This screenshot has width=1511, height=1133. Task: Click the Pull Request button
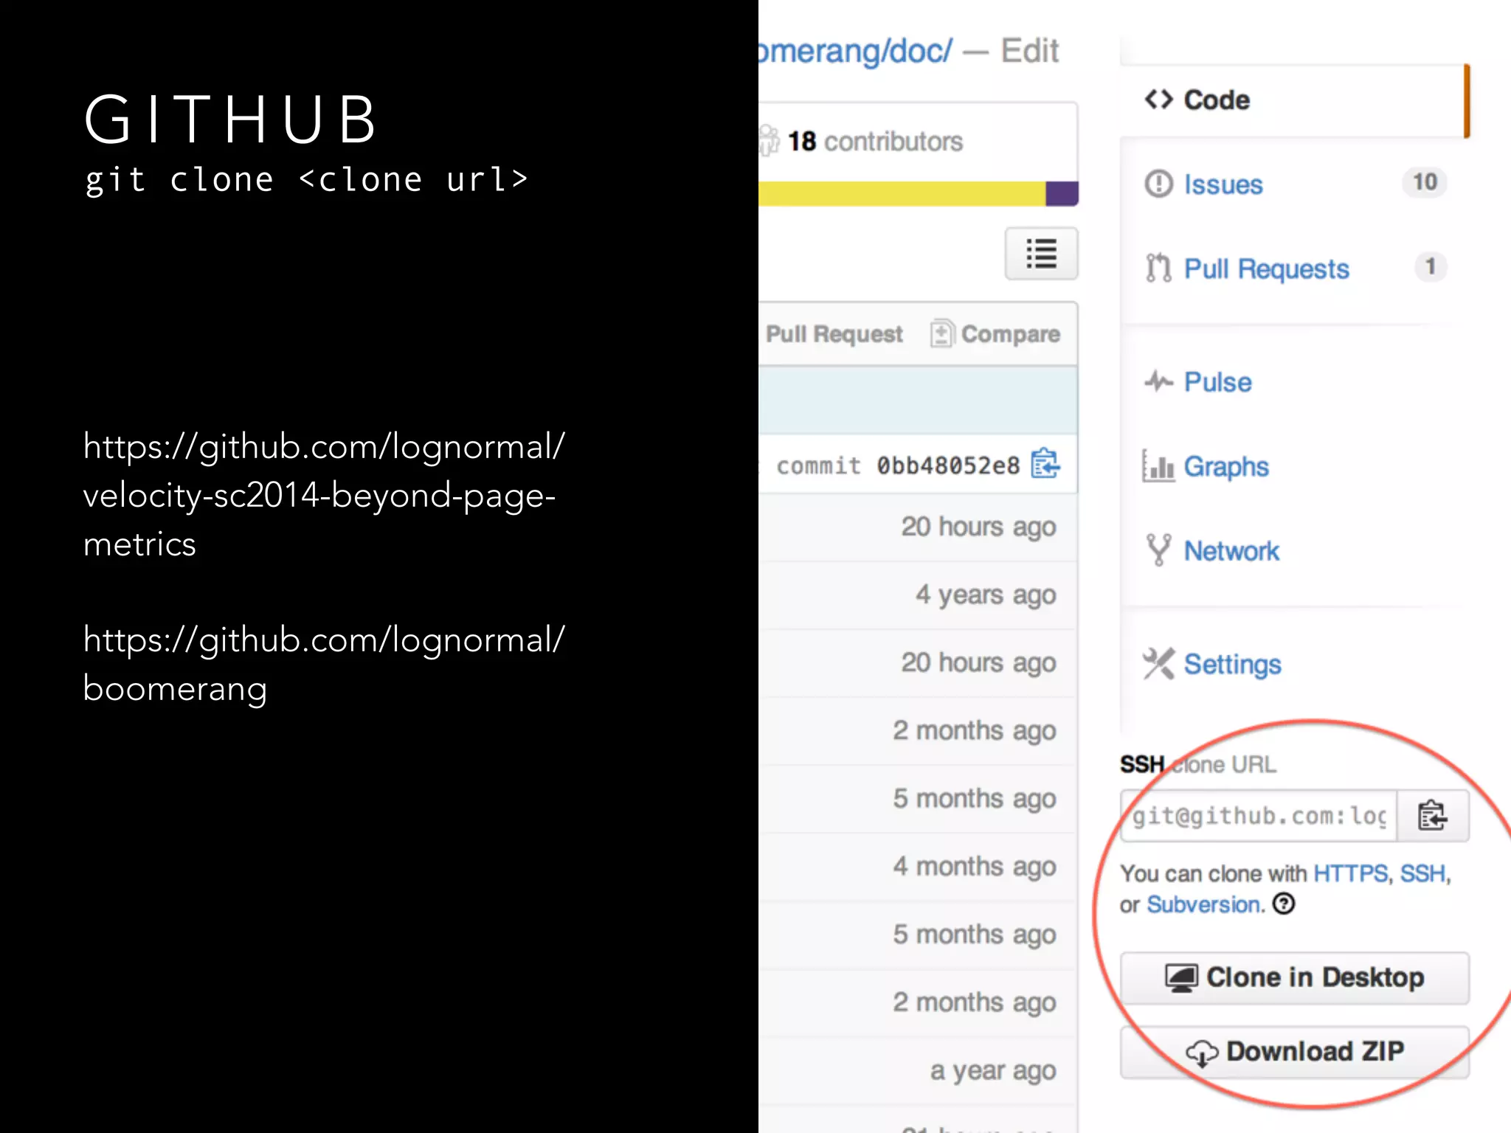click(x=834, y=334)
